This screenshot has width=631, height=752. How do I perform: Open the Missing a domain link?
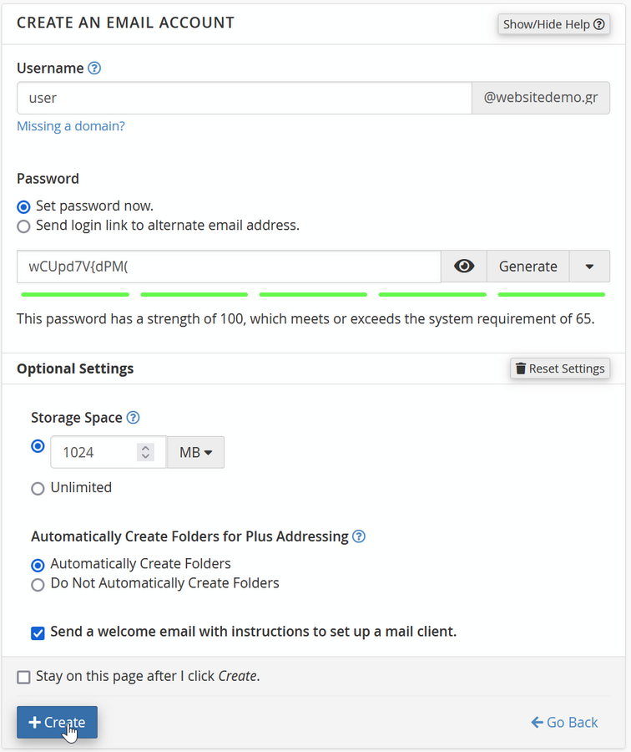(71, 126)
